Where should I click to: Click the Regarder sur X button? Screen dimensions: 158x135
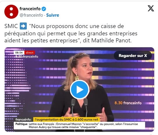click(x=133, y=56)
